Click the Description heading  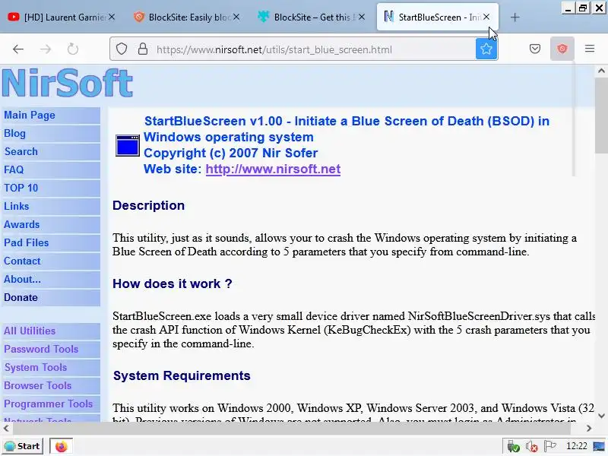pyautogui.click(x=148, y=205)
